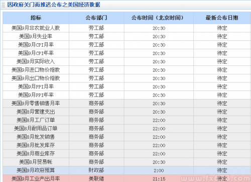Select the 美国8月贸易帐 cell
The image size is (251, 182).
coord(36,162)
